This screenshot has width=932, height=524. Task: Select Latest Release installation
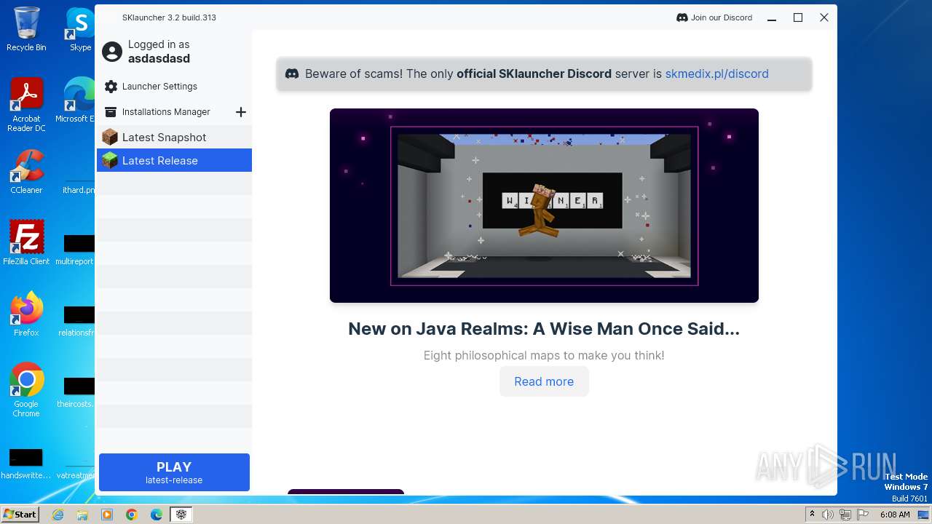(174, 160)
